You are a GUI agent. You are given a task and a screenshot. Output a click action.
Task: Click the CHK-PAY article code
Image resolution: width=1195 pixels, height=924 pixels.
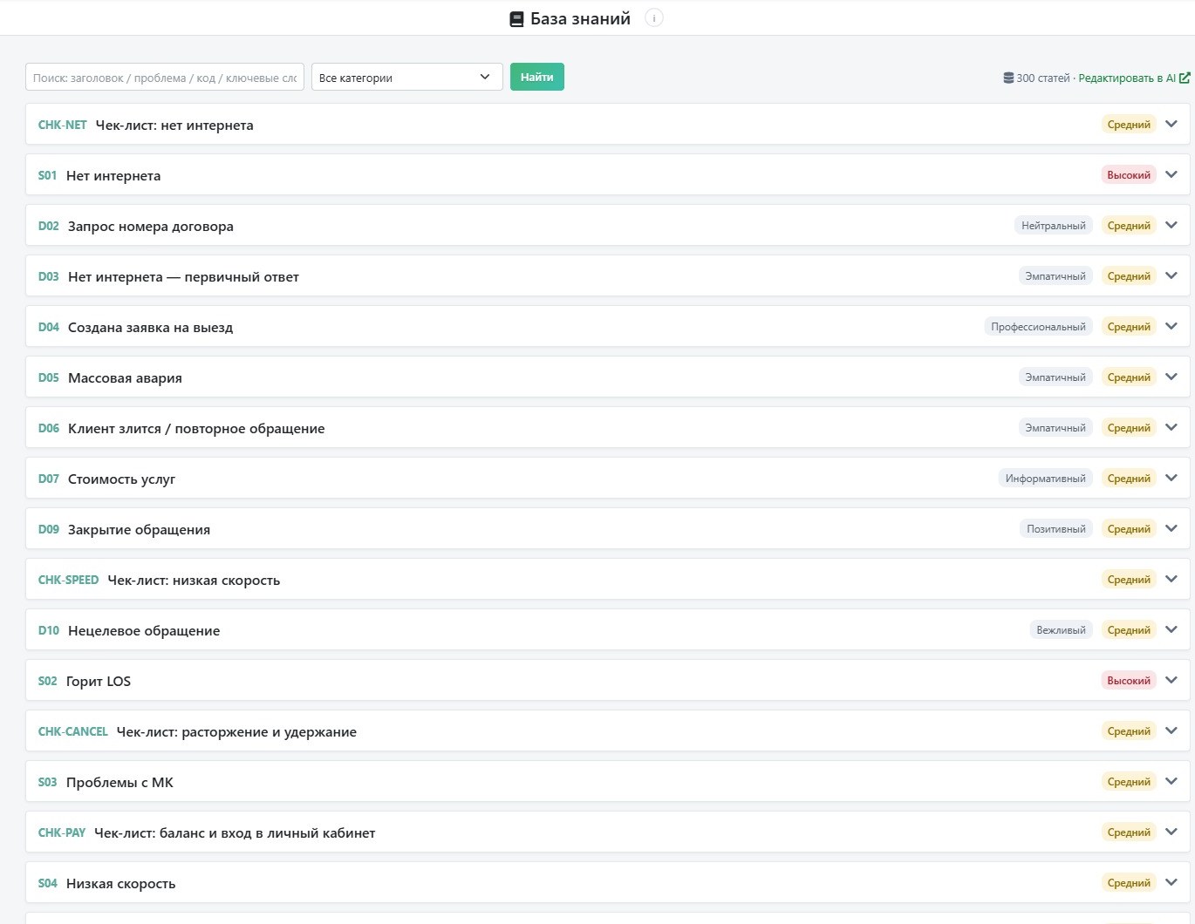point(61,832)
